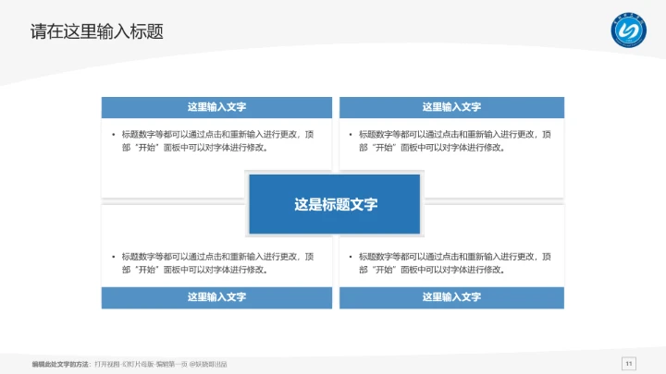Click the upper-right card bullet text
This screenshot has height=374, width=666.
coord(454,140)
